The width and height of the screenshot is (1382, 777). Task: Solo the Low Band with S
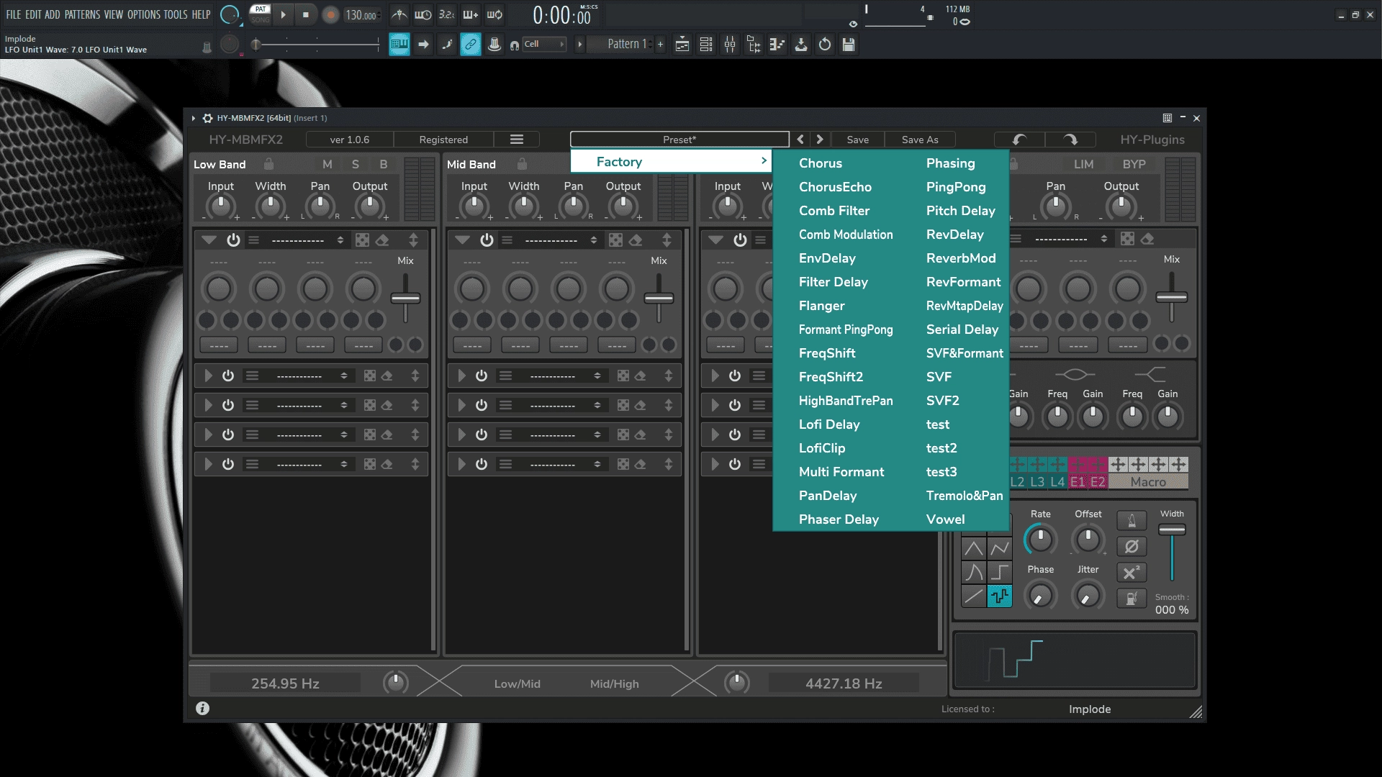(x=355, y=164)
